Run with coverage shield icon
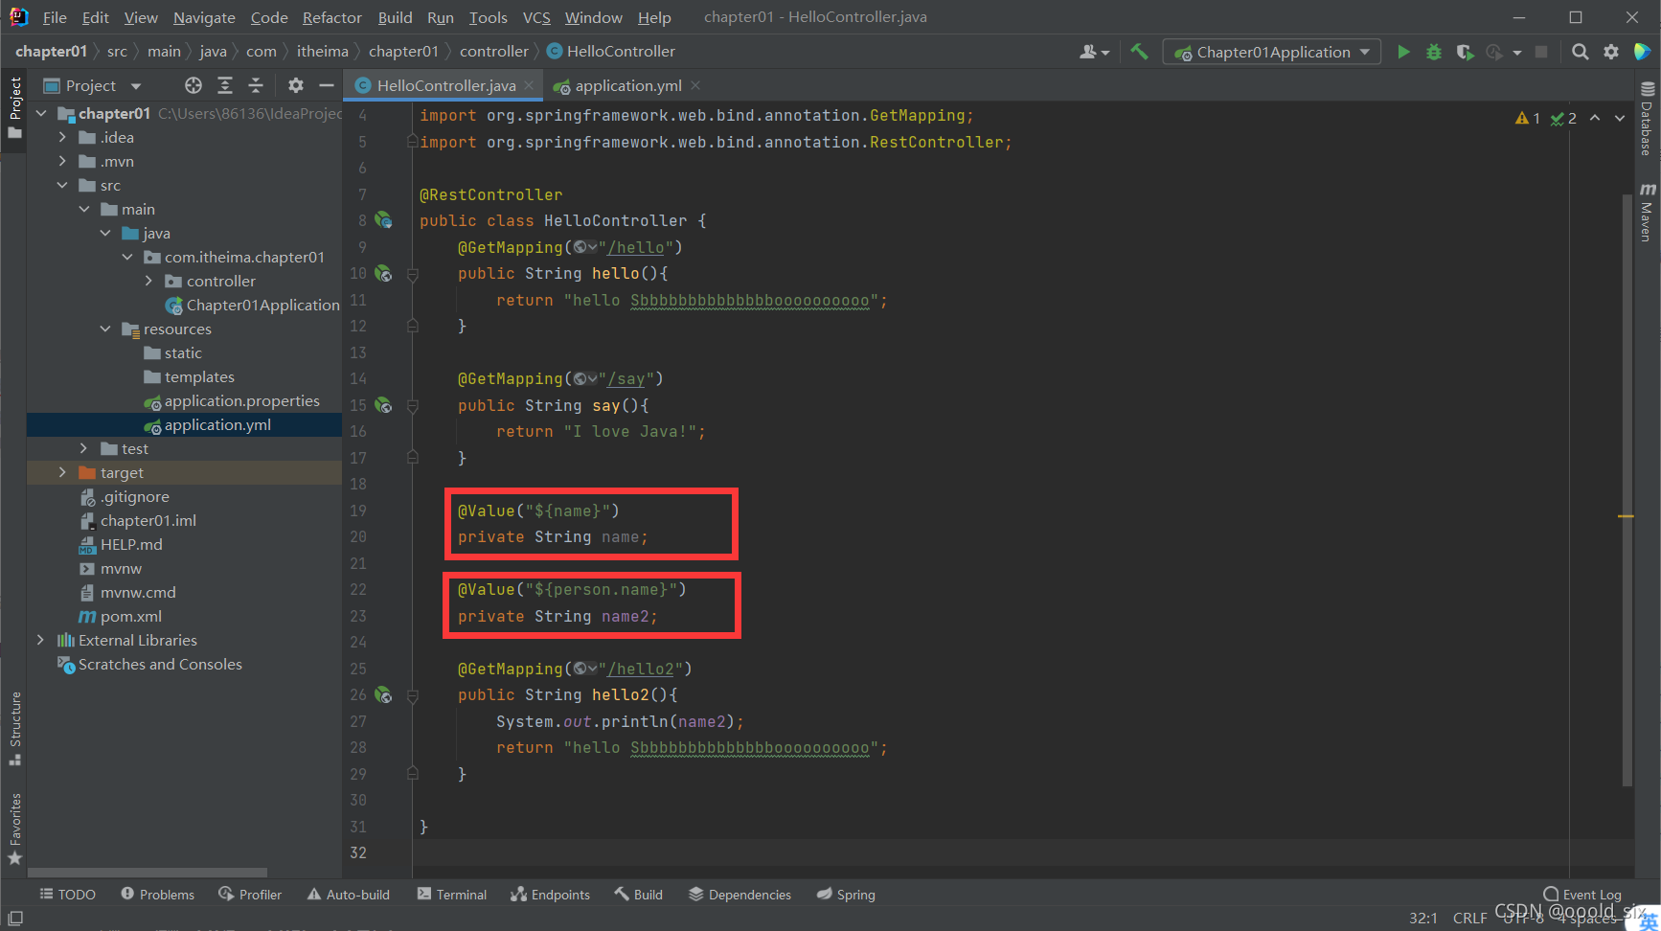Viewport: 1661px width, 931px height. pyautogui.click(x=1465, y=52)
